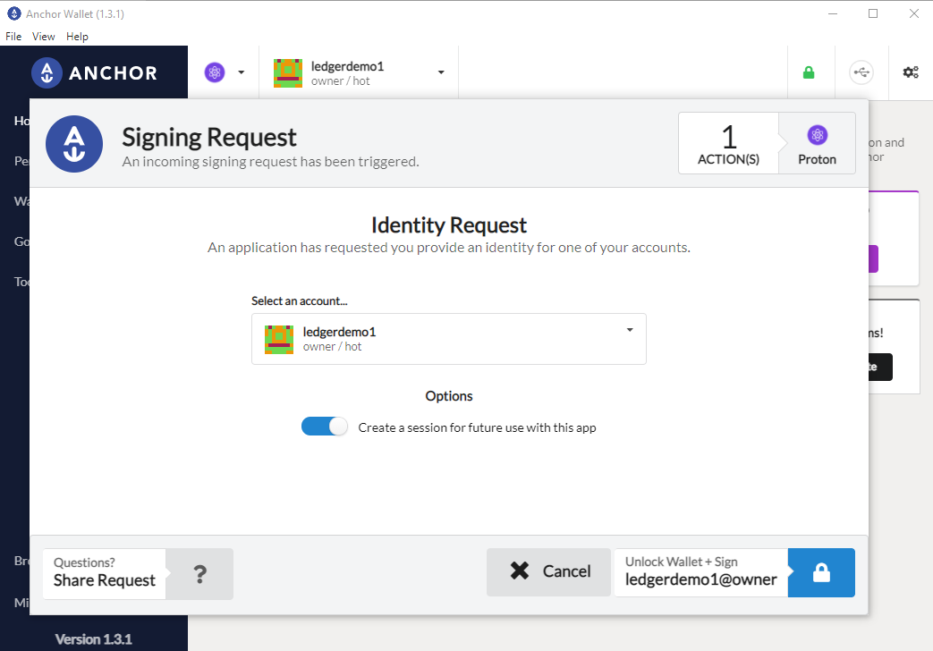Click the question mark help icon

(200, 573)
